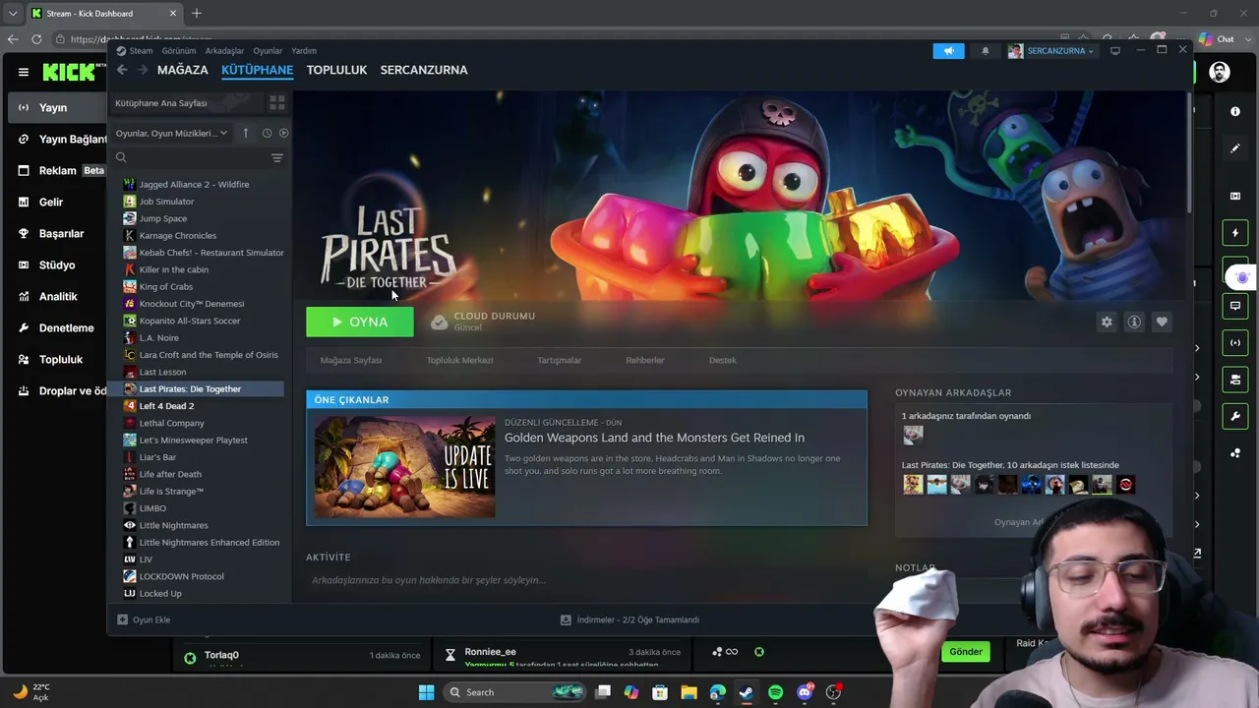This screenshot has width=1259, height=708.
Task: Open the UPDATE IS LIVE news thumbnail
Action: (405, 466)
